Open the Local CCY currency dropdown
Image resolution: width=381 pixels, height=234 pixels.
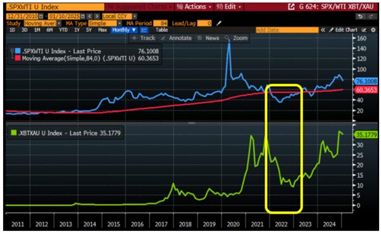(x=120, y=16)
